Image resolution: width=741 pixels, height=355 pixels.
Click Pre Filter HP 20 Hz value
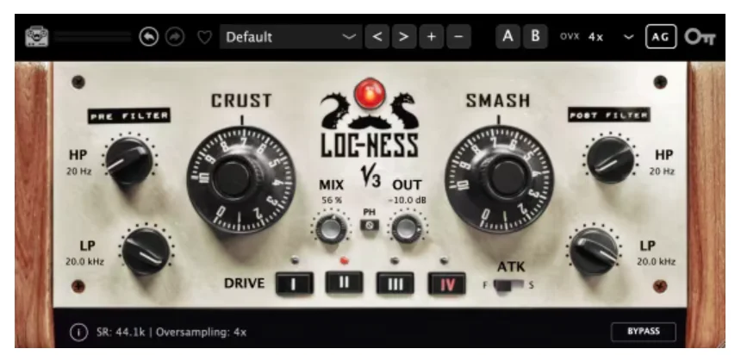pyautogui.click(x=79, y=171)
